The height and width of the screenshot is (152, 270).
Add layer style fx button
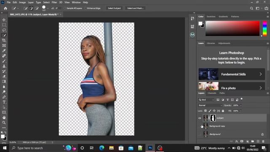pyautogui.click(x=237, y=141)
